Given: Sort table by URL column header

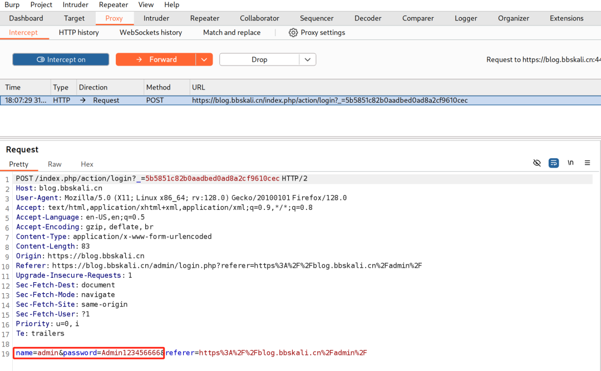Looking at the screenshot, I should point(395,87).
